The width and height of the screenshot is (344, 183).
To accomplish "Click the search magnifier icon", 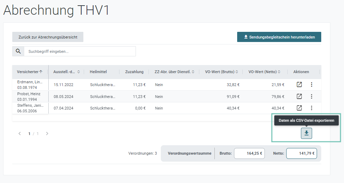I will point(18,51).
